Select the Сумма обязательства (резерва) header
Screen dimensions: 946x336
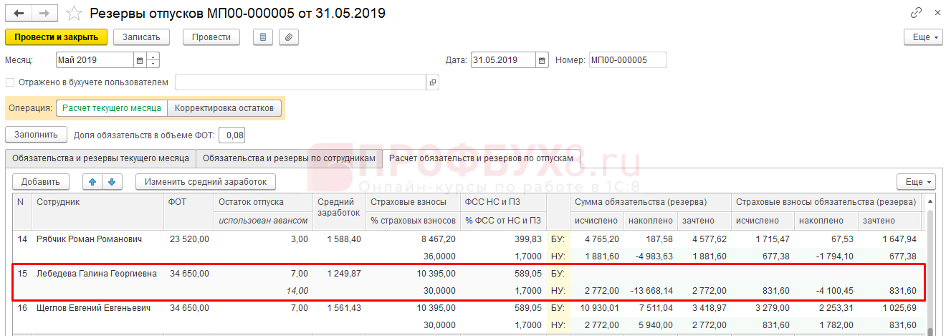point(650,202)
